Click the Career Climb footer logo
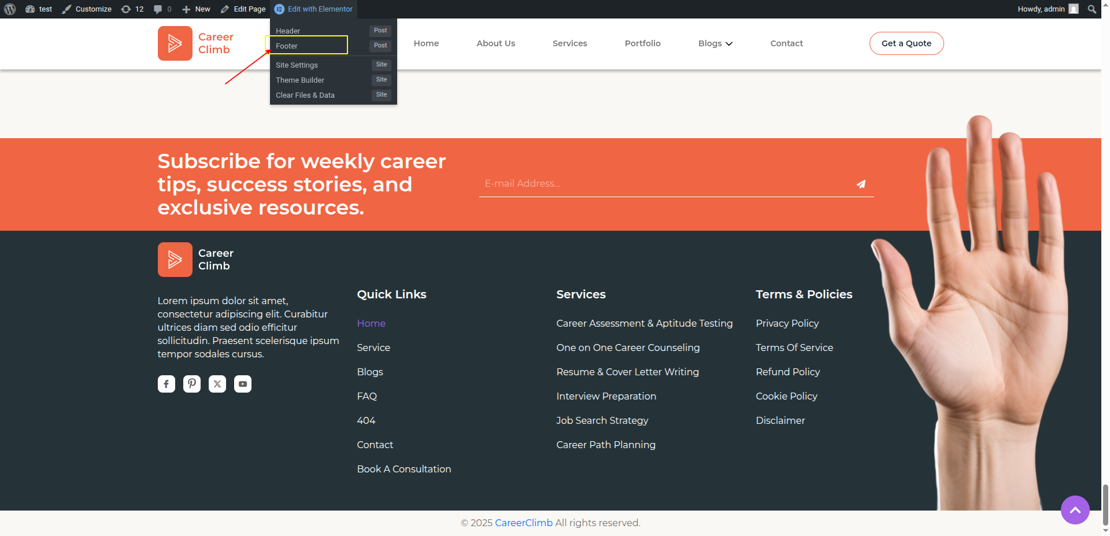Viewport: 1110px width, 536px height. pos(195,260)
